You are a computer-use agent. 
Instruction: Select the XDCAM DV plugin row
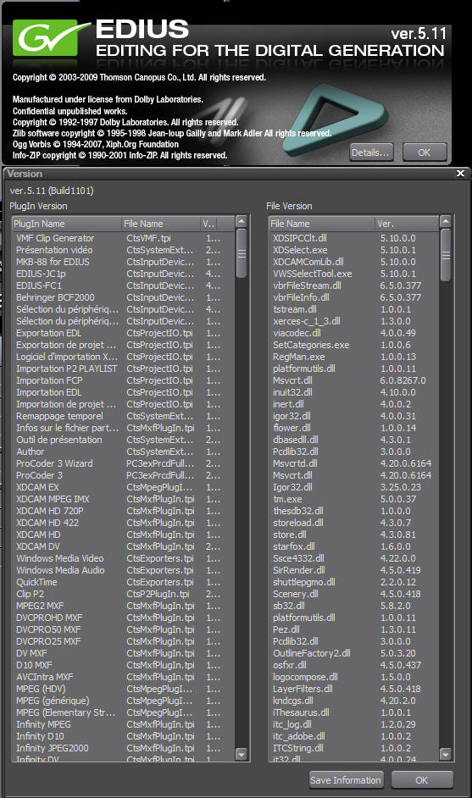pos(123,546)
